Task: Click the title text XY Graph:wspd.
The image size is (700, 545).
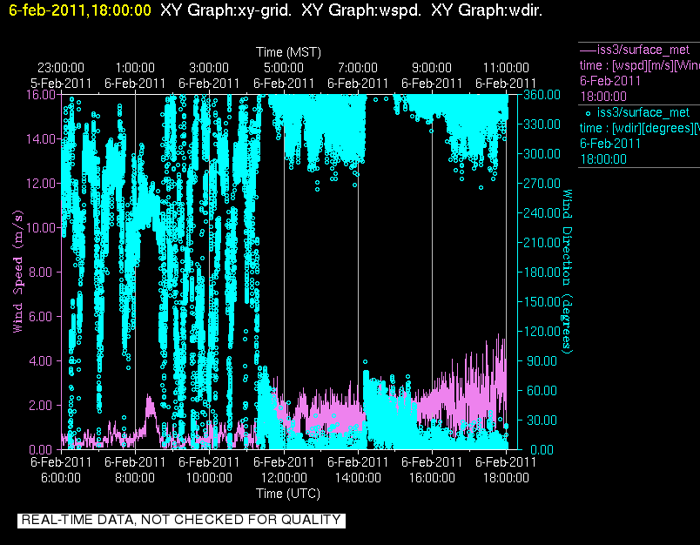Action: (x=361, y=10)
